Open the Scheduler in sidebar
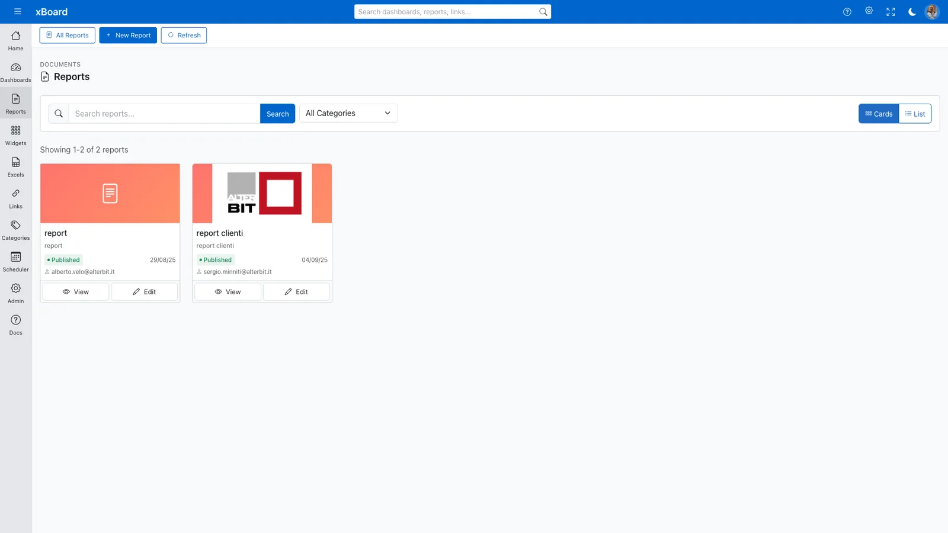 coord(16,262)
